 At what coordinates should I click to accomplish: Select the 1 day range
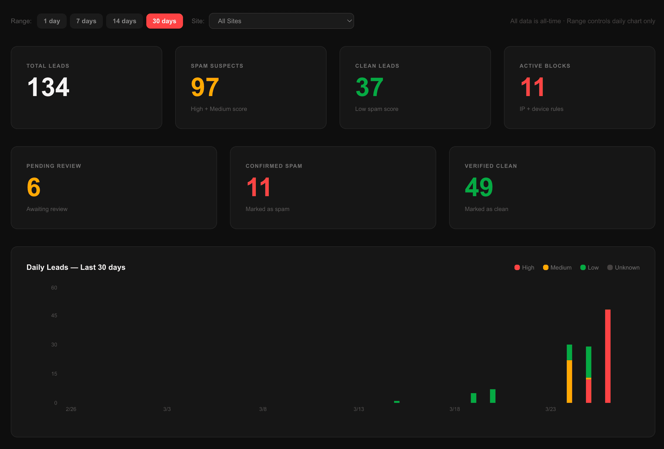point(52,21)
